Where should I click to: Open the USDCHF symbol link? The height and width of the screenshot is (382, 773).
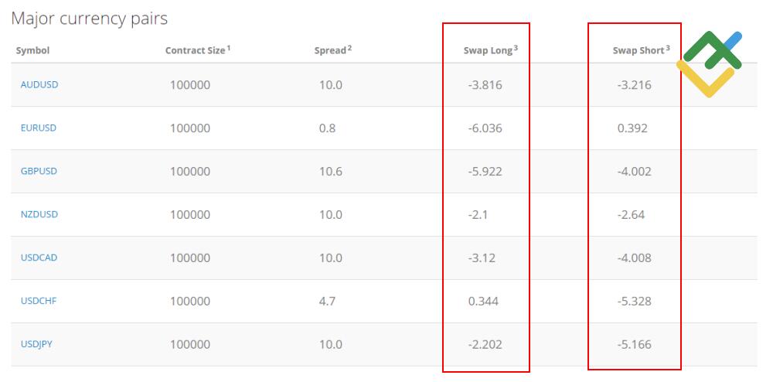pos(39,301)
